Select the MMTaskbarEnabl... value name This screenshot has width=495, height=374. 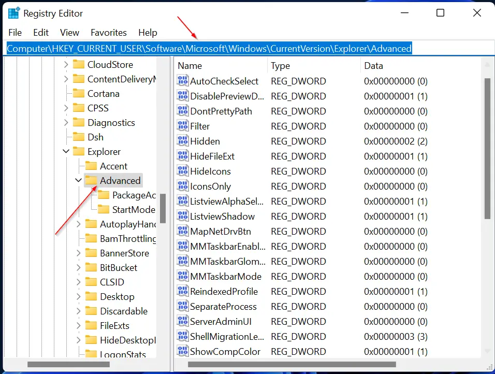pyautogui.click(x=228, y=246)
